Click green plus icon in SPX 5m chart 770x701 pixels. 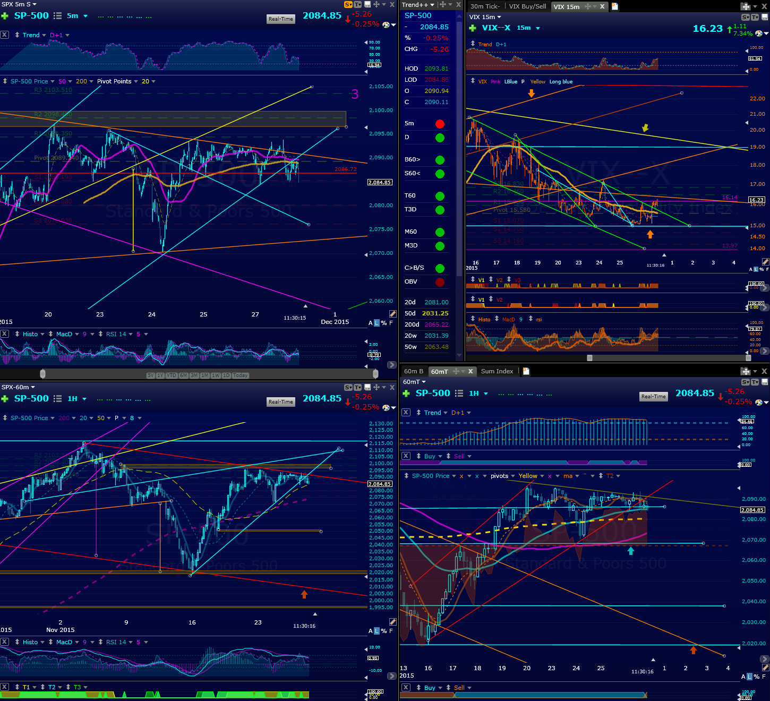5,16
